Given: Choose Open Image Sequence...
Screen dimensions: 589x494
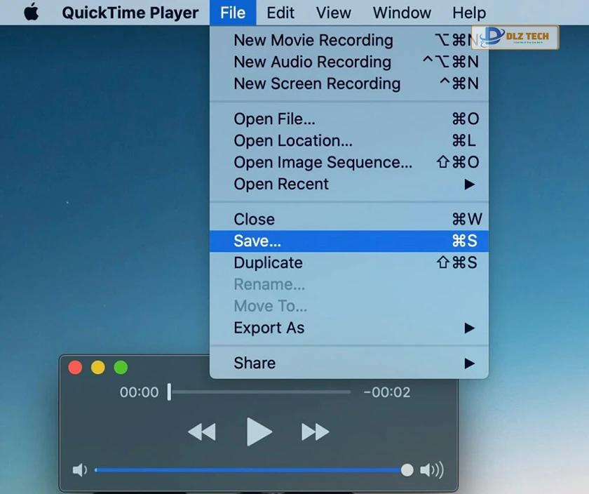Looking at the screenshot, I should [349, 162].
